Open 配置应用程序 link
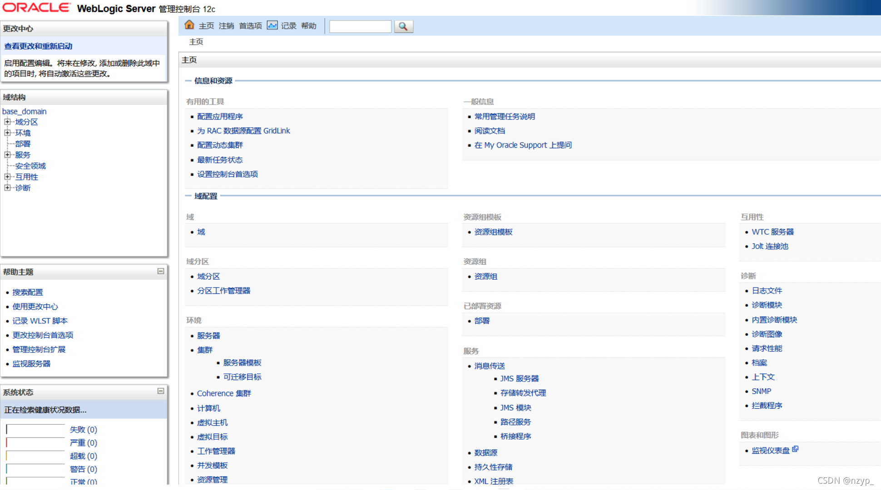 coord(220,117)
